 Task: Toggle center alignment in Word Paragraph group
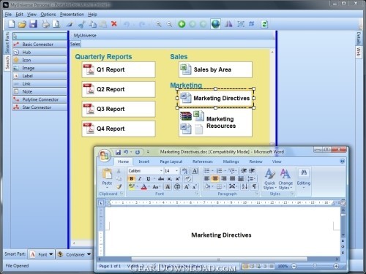(x=215, y=178)
